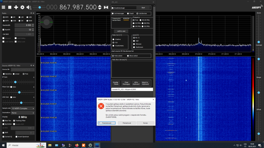264x148 pixels.
Task: Enable Invert Spectrum checkbox
Action: [x=16, y=137]
